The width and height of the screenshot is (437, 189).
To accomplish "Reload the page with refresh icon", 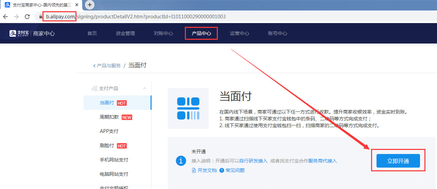I will pyautogui.click(x=27, y=17).
